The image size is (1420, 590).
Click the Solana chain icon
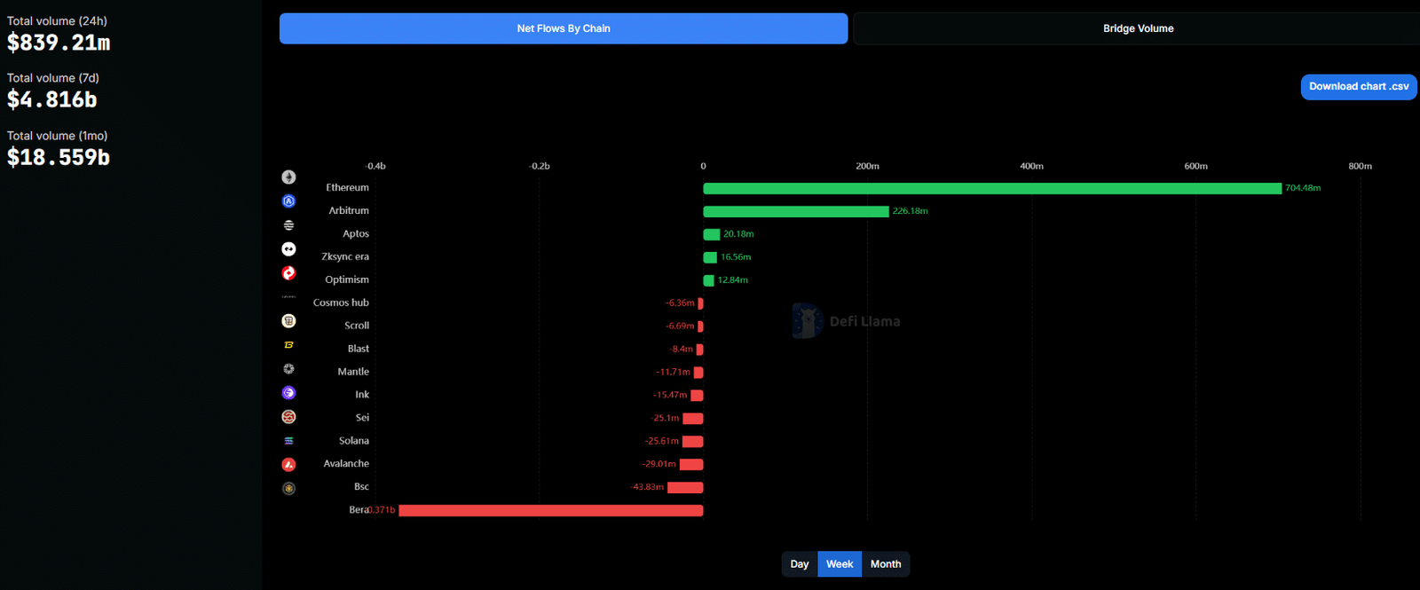288,441
